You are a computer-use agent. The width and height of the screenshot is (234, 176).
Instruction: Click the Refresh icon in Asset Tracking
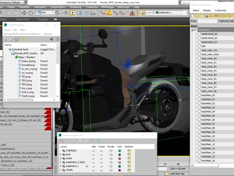[x=5, y=39]
